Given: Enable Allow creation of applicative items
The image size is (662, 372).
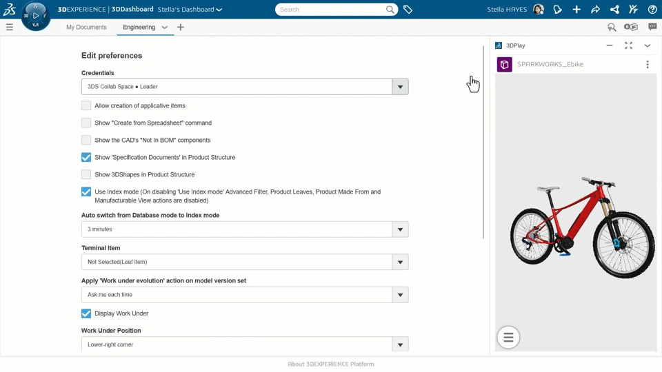Looking at the screenshot, I should click(x=86, y=105).
